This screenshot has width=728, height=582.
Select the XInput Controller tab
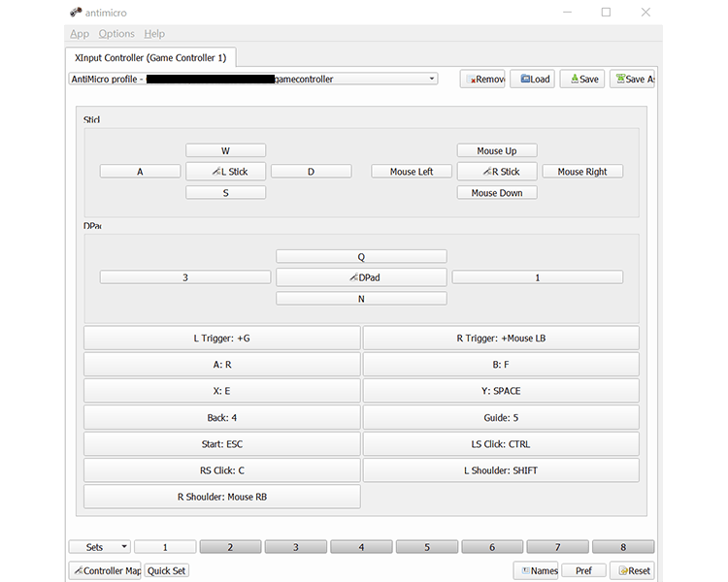150,58
